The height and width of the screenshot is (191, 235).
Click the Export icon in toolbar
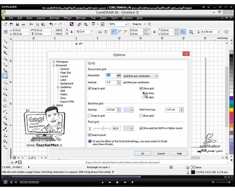click(x=85, y=24)
